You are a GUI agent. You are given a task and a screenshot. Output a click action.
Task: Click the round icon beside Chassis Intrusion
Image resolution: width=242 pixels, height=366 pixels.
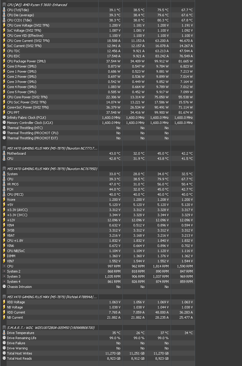pyautogui.click(x=4, y=287)
